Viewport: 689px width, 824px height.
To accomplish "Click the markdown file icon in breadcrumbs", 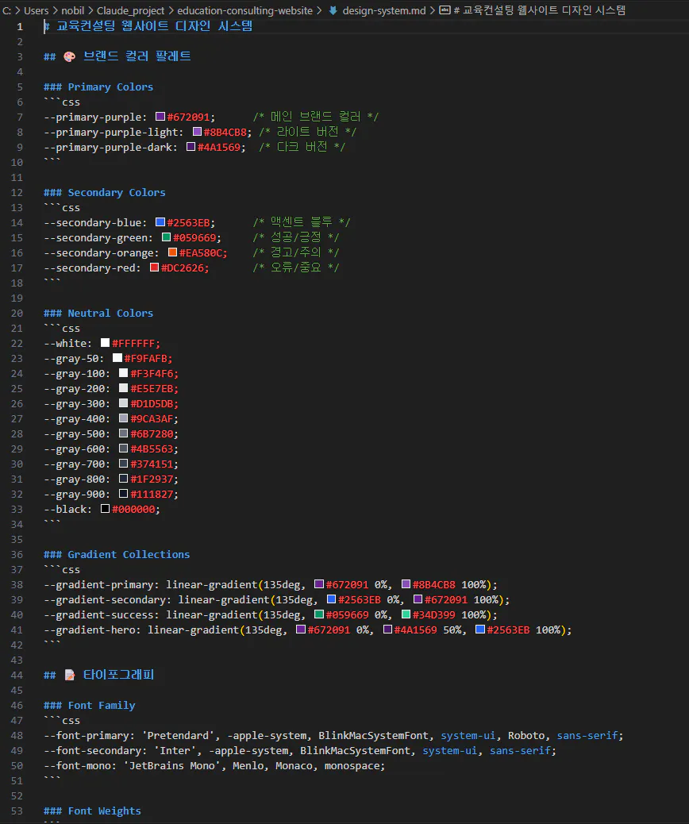I will pyautogui.click(x=333, y=10).
